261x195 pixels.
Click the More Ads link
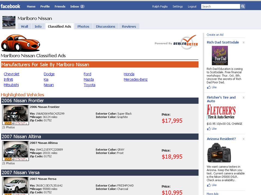click(x=213, y=193)
